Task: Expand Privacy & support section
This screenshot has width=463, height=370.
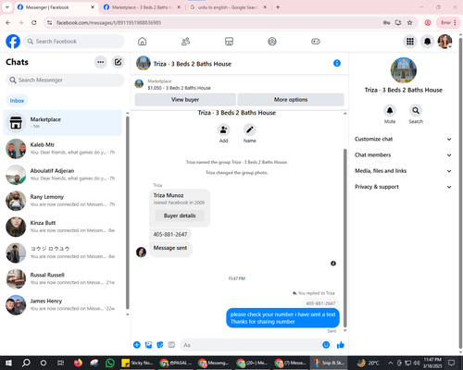Action: (403, 187)
